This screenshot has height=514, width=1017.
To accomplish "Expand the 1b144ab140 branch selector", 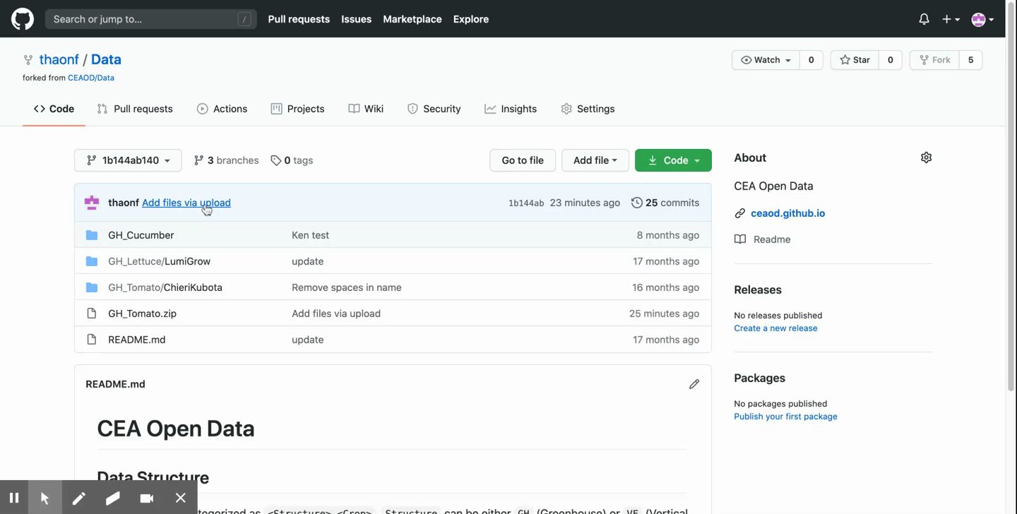I will [128, 160].
